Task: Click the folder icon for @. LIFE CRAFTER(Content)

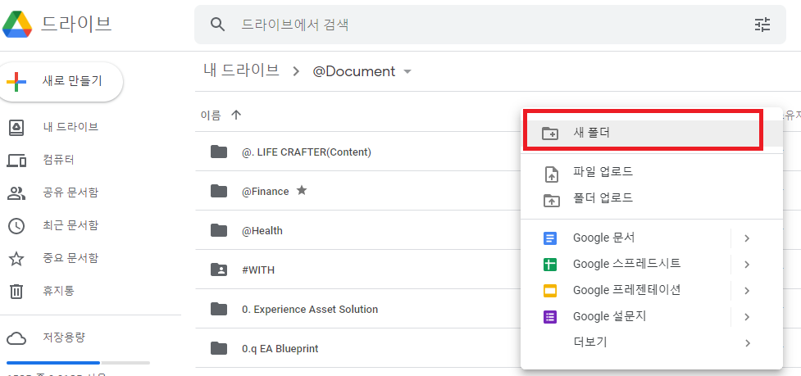Action: [x=219, y=152]
